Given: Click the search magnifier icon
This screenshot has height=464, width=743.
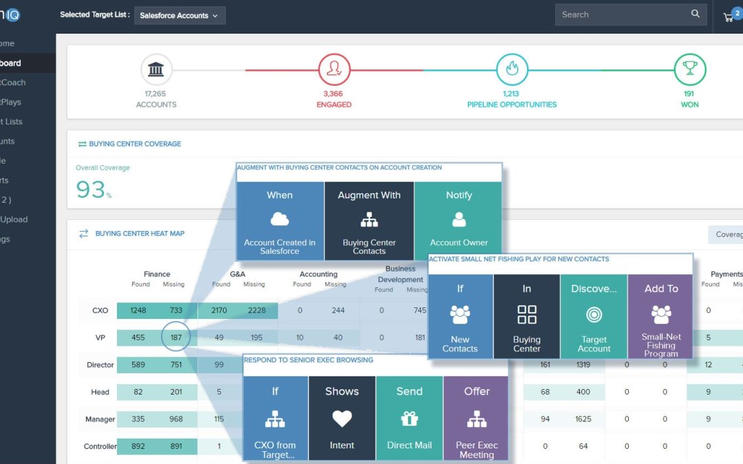Looking at the screenshot, I should pyautogui.click(x=695, y=14).
